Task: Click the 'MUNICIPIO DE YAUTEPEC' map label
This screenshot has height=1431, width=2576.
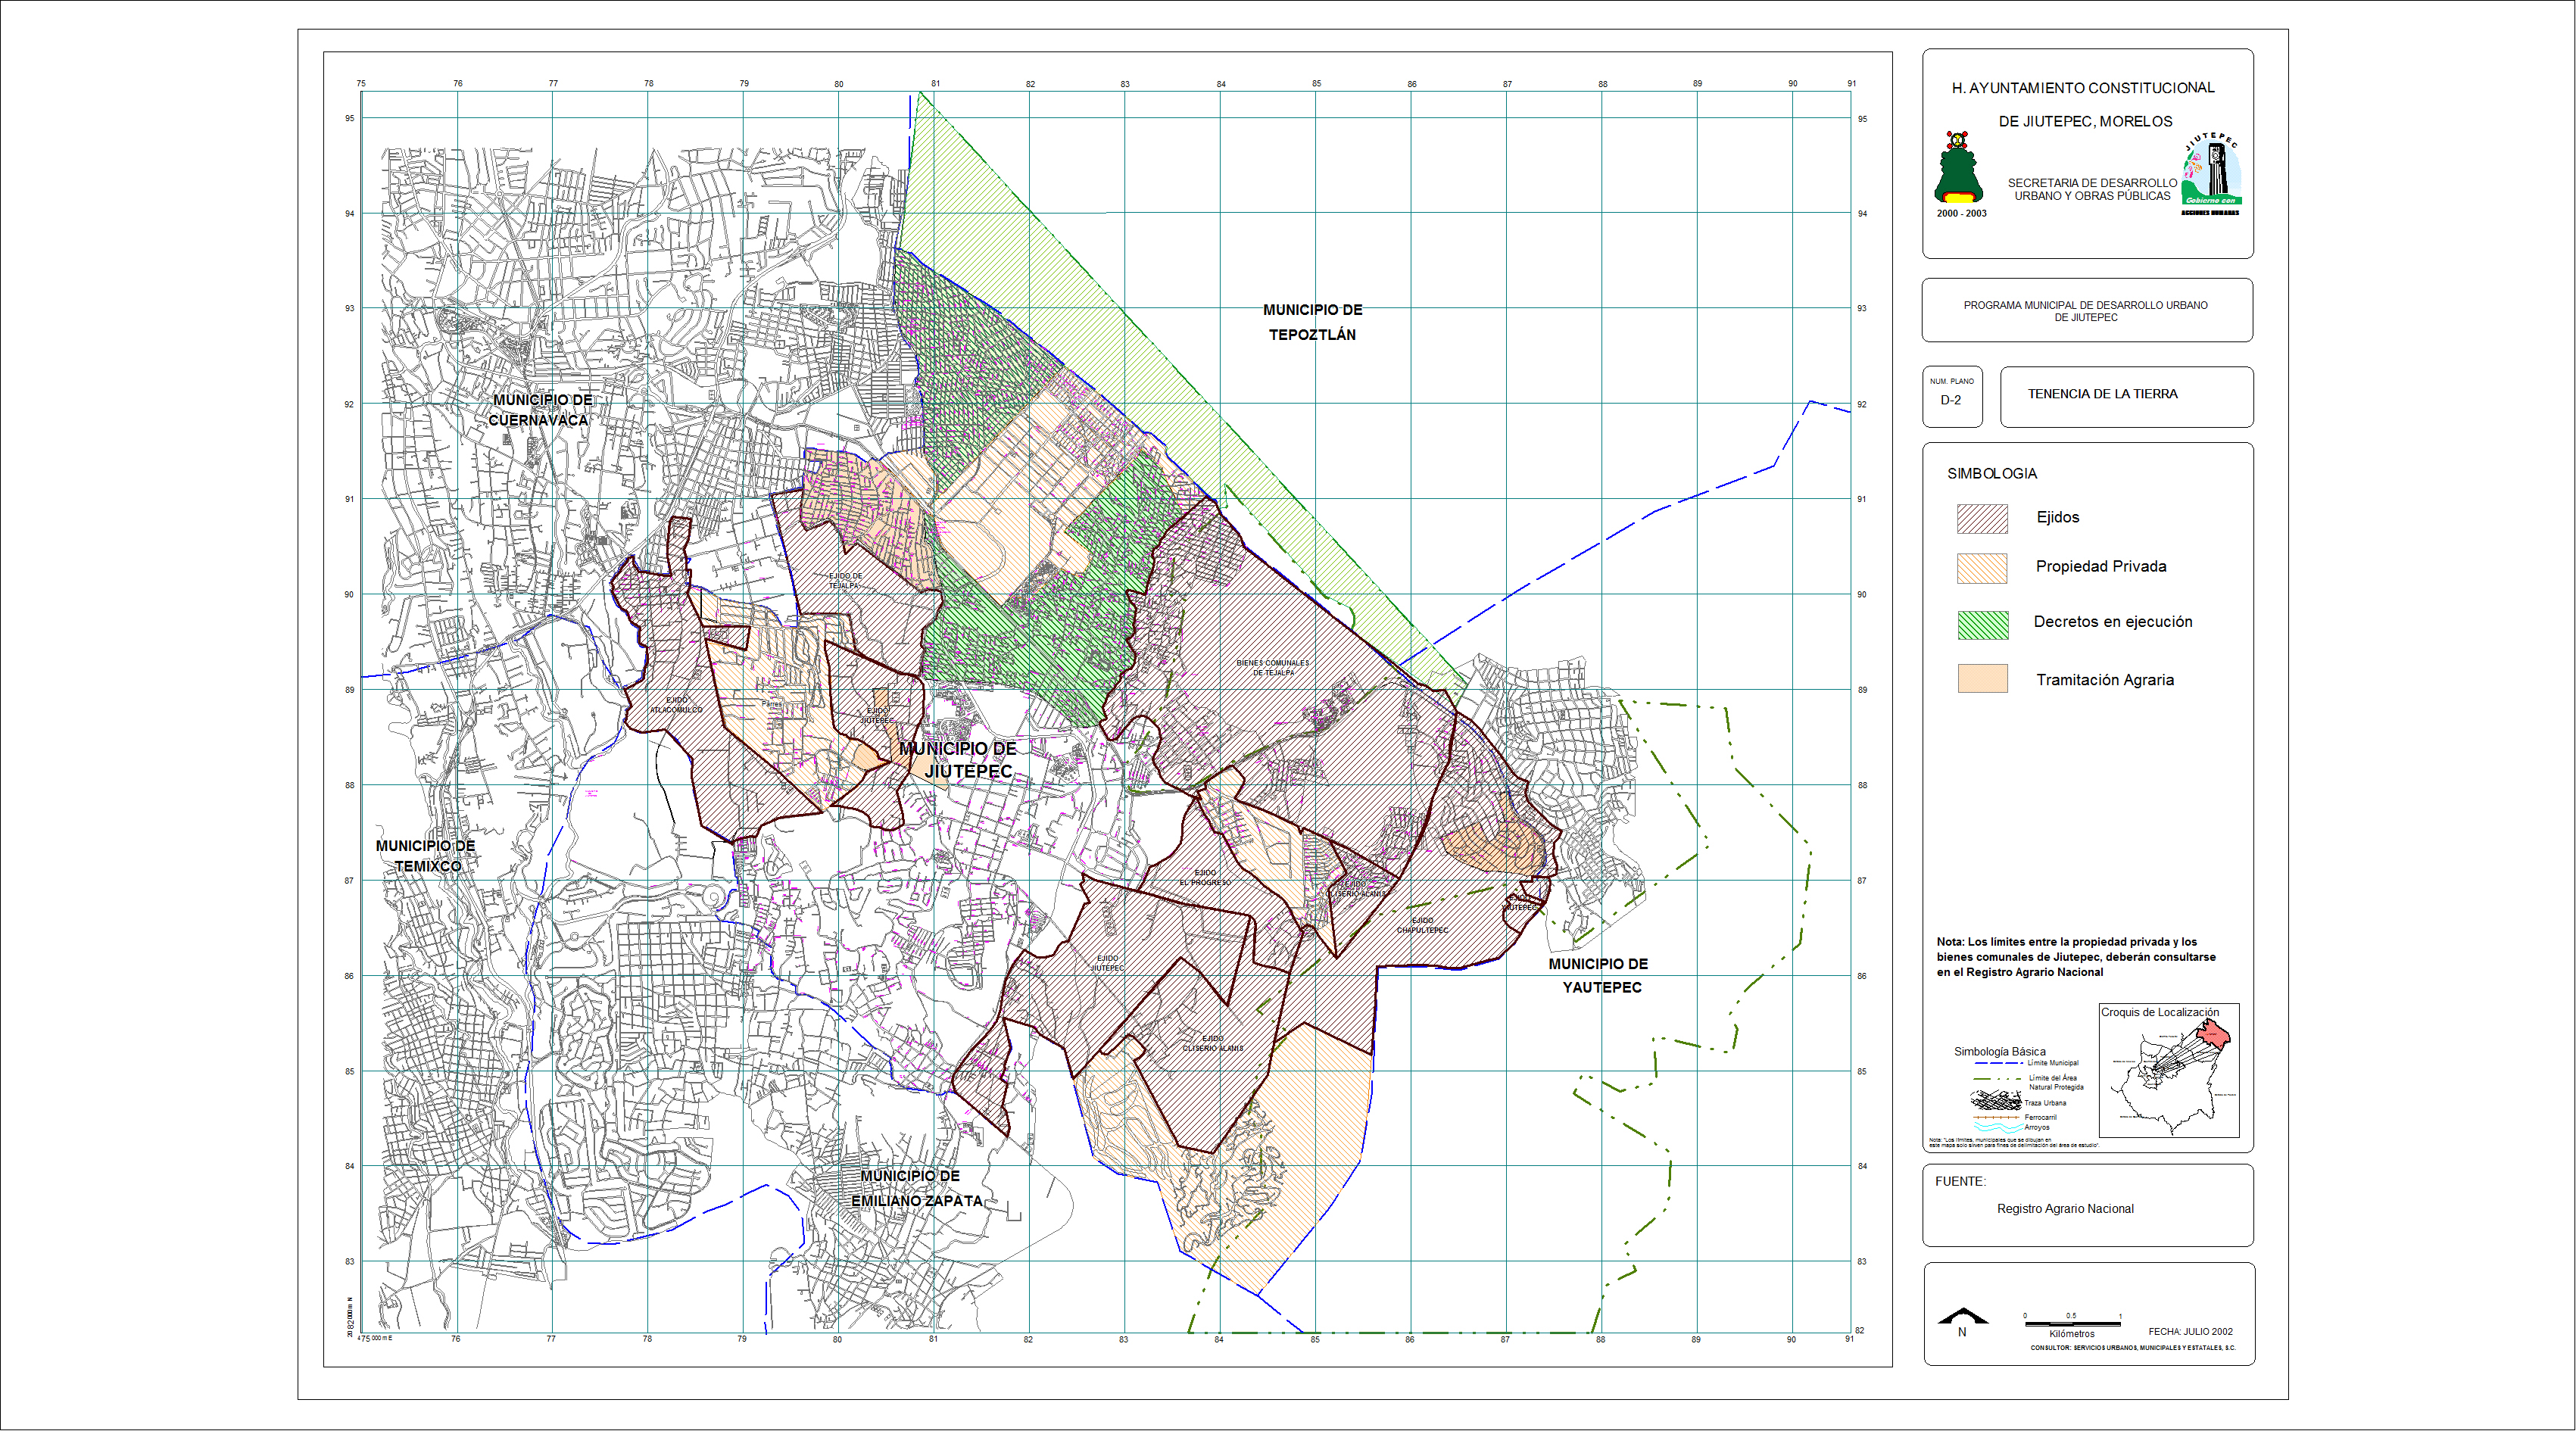Action: tap(1599, 975)
